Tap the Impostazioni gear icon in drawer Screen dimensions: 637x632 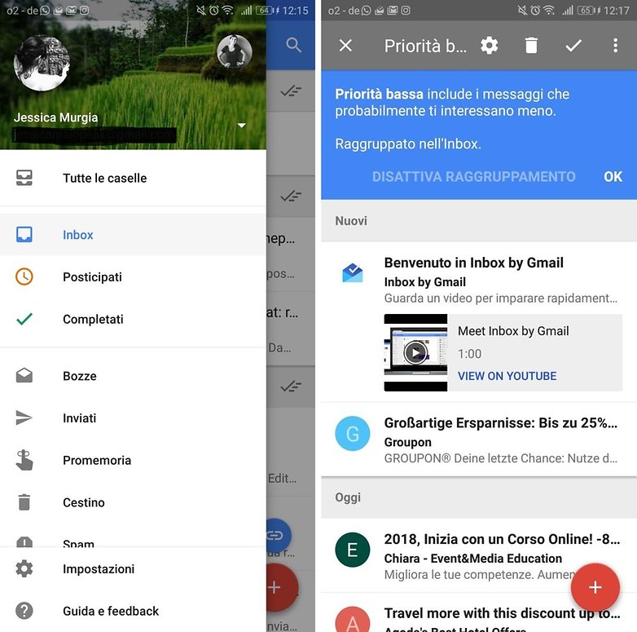pos(24,568)
